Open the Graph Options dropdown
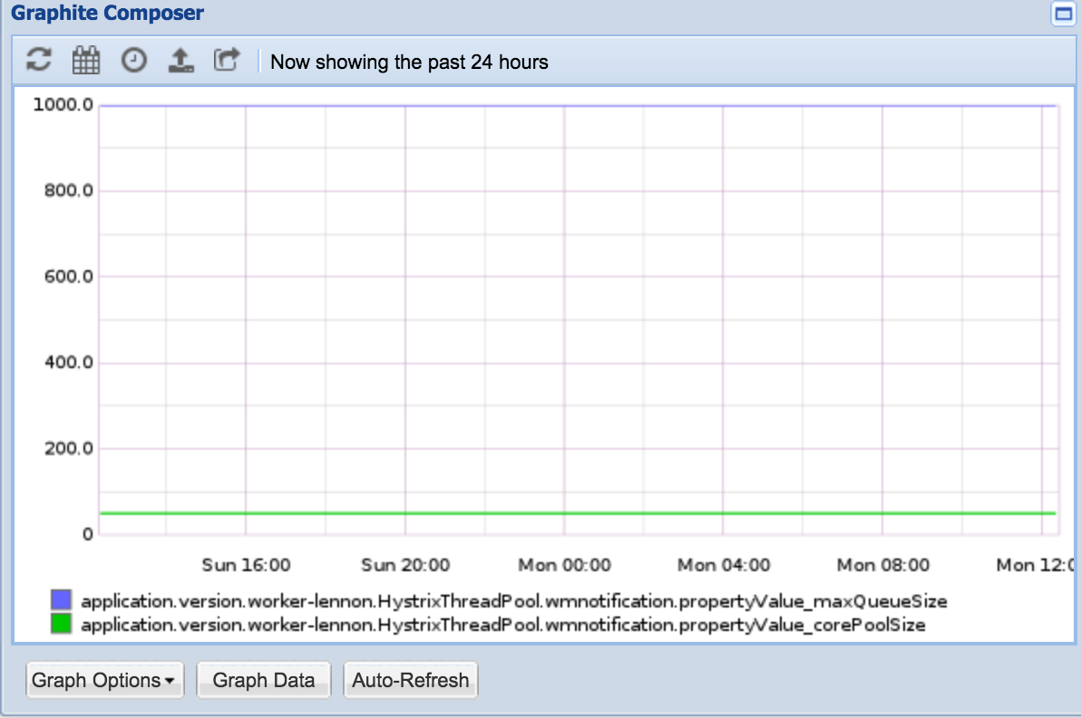Viewport: 1081px width, 718px height. (105, 680)
